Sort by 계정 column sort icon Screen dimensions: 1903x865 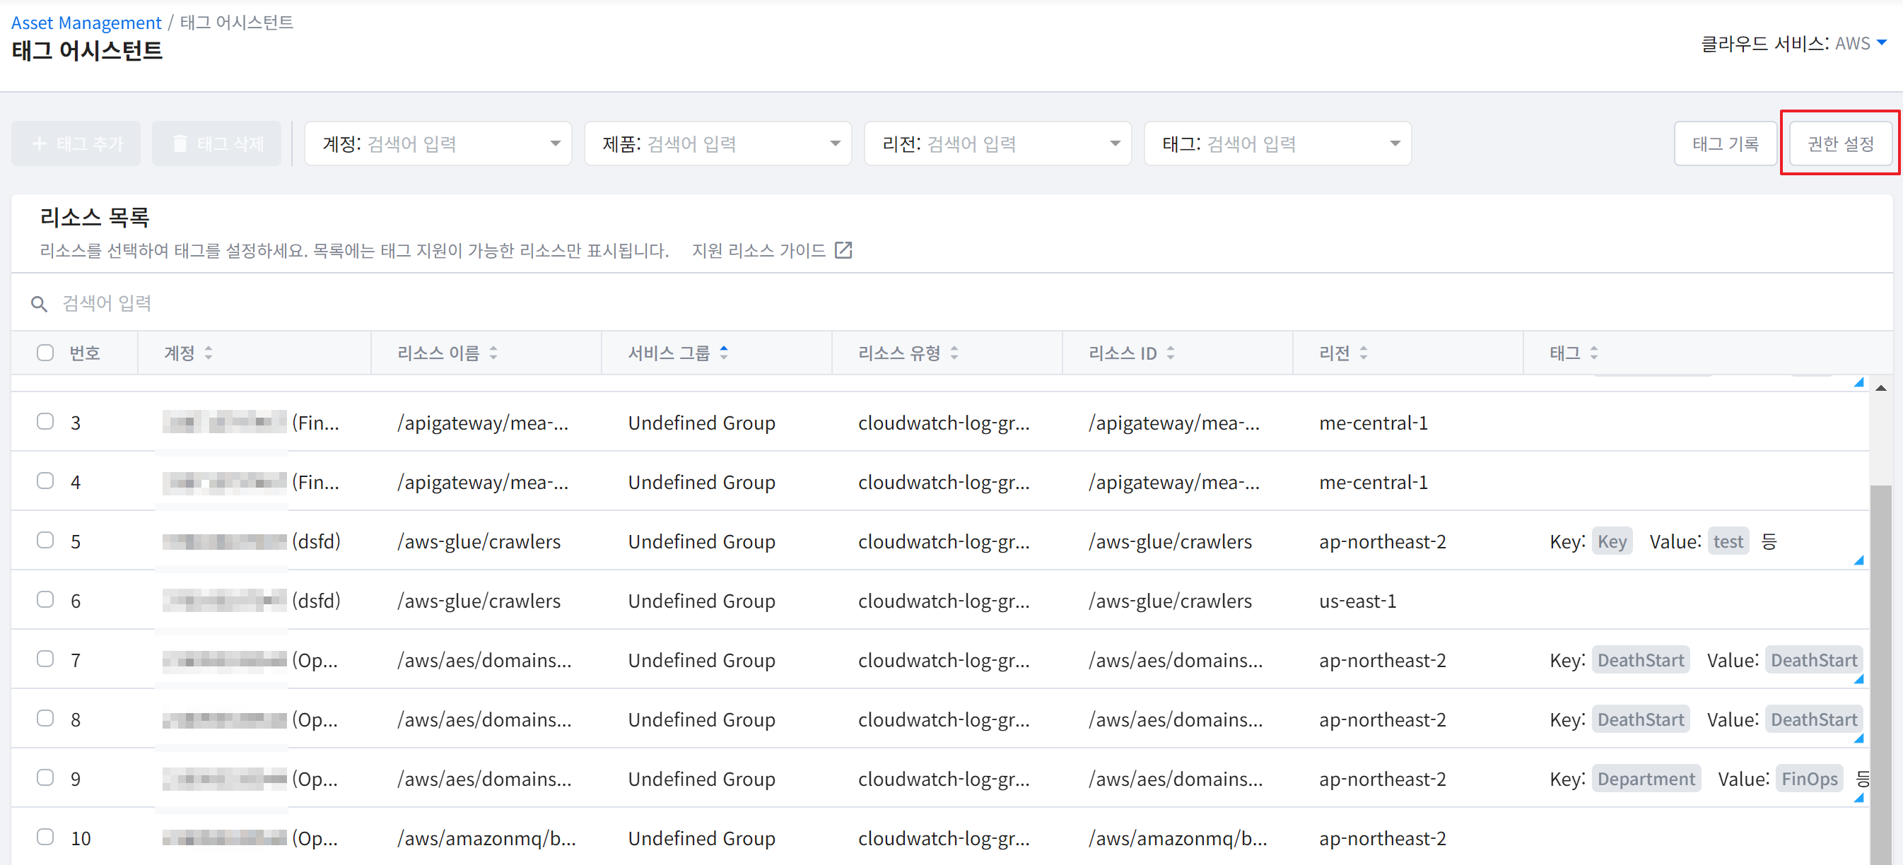point(209,353)
